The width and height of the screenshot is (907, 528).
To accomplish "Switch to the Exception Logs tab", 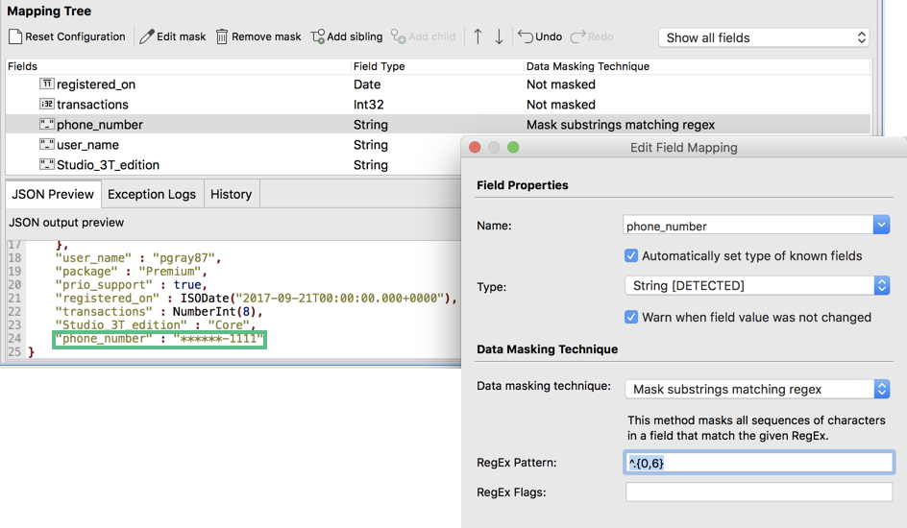I will [x=152, y=195].
